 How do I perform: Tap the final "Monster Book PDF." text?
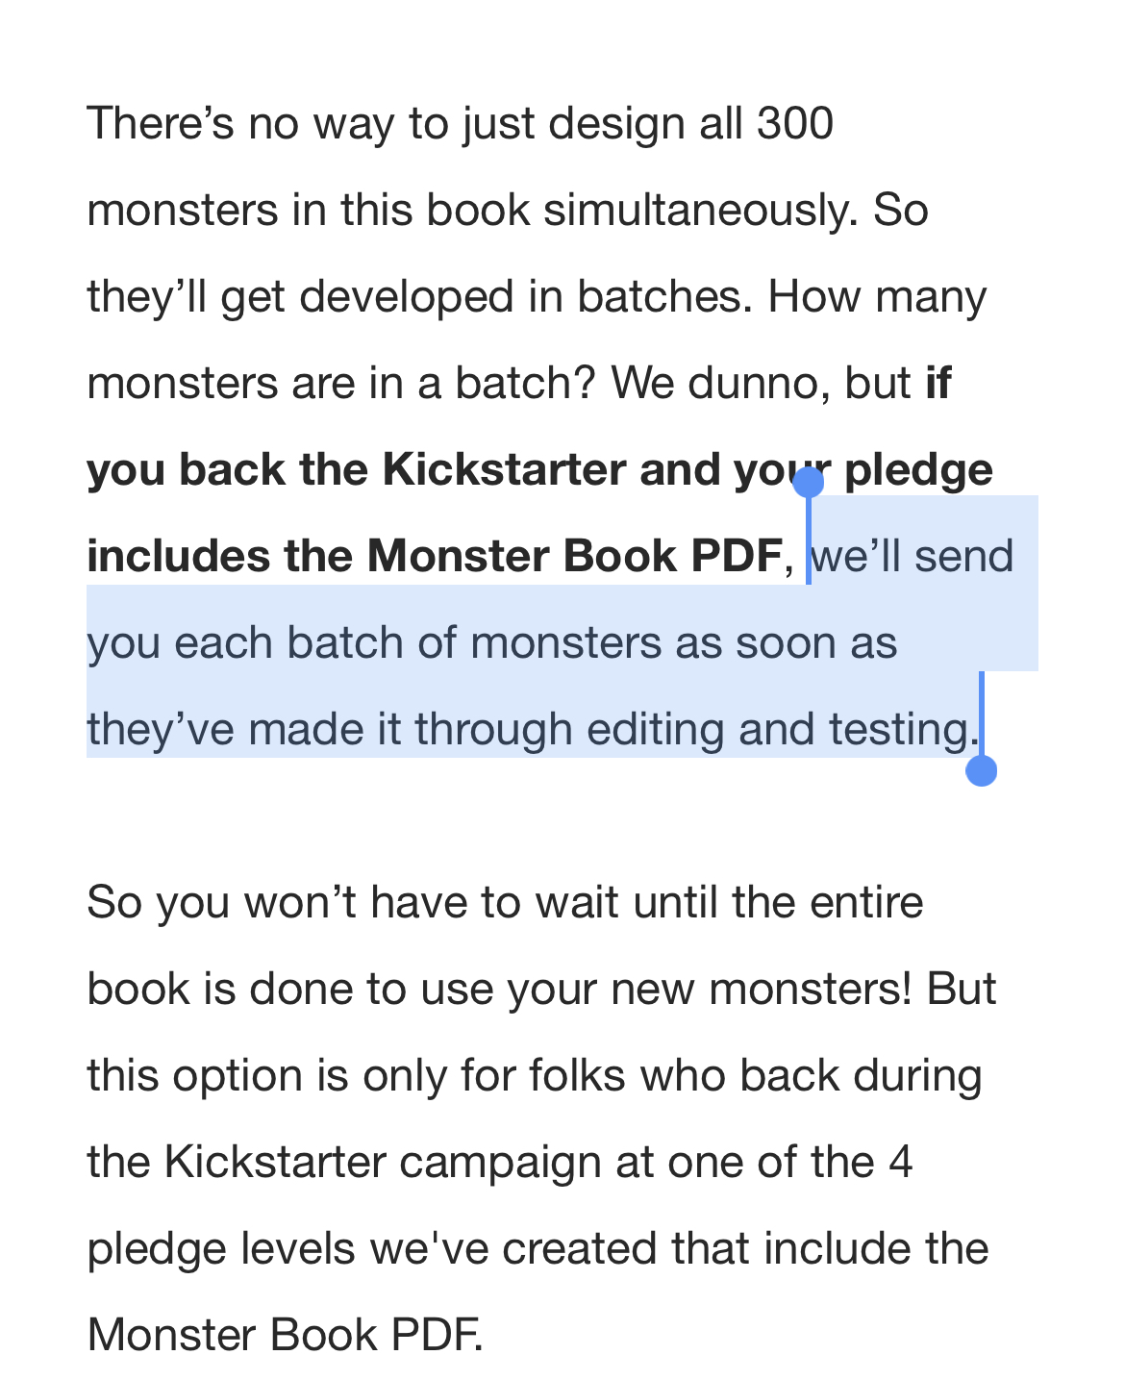click(286, 1336)
